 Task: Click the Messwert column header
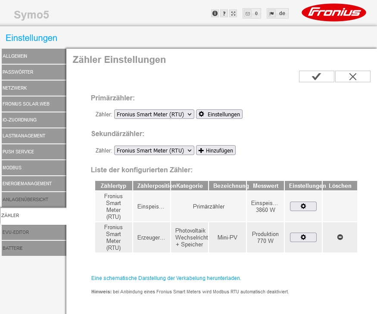point(265,186)
